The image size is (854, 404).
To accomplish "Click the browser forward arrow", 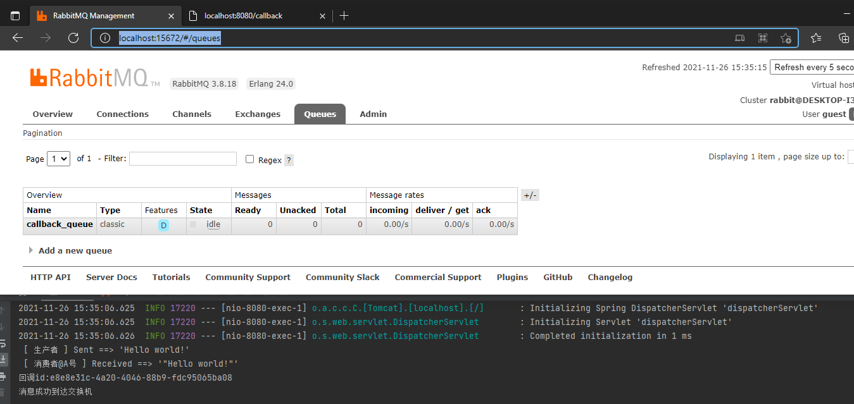I will click(46, 38).
